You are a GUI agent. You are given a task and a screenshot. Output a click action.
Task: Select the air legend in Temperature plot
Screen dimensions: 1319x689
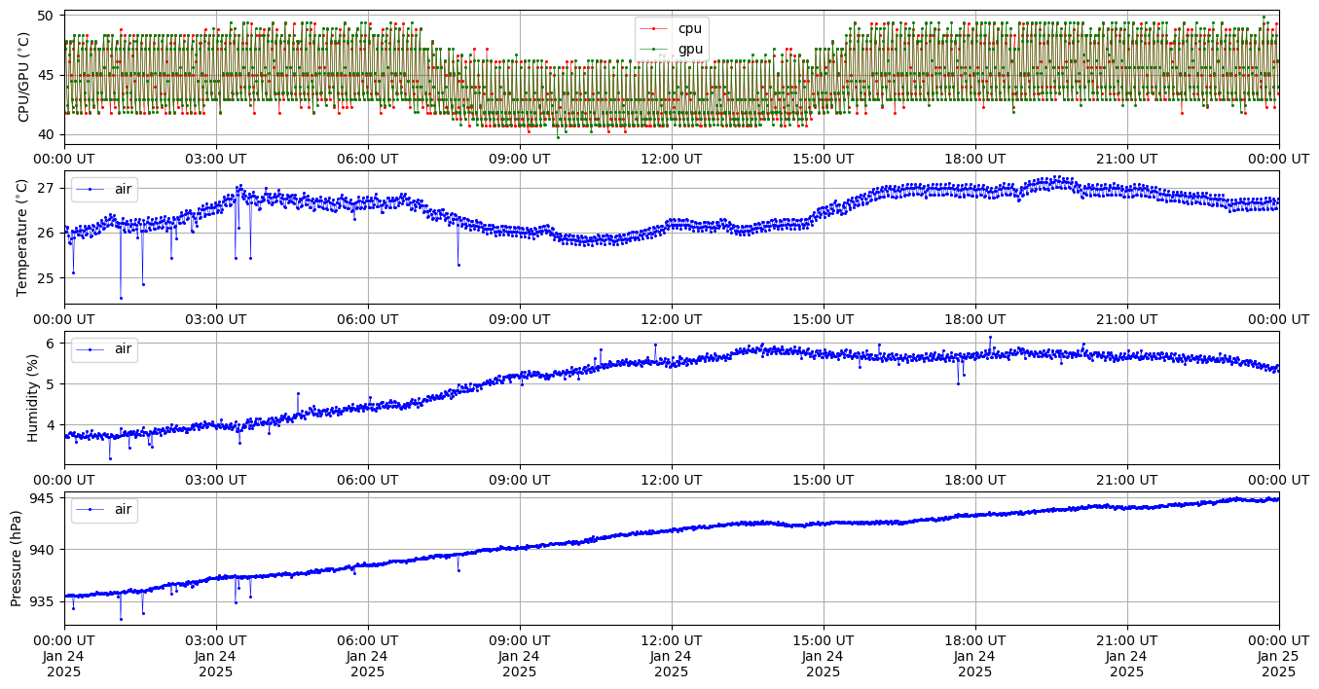[x=104, y=189]
